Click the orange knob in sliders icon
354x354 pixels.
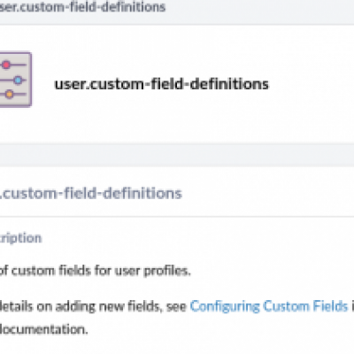[x=10, y=95]
